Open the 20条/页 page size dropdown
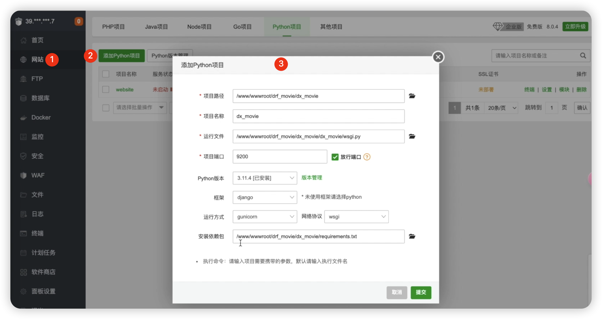 (x=501, y=108)
